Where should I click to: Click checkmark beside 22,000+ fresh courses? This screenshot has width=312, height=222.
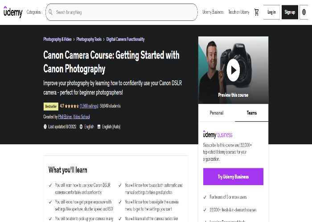coord(205,210)
